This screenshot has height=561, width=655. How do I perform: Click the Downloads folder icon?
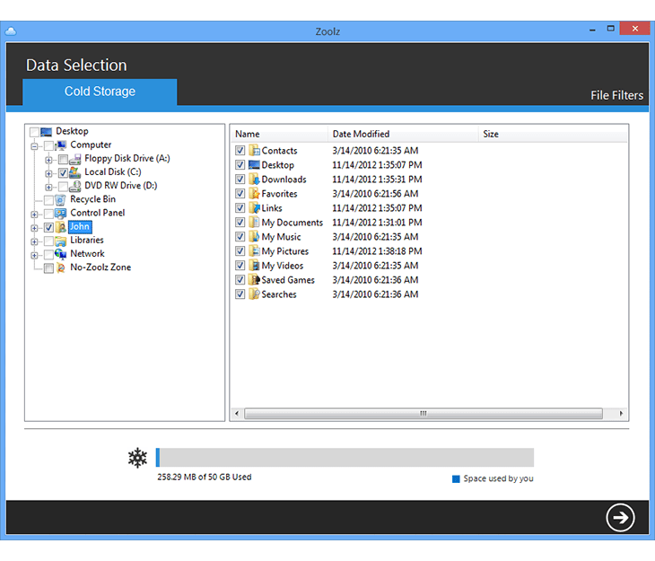point(255,180)
